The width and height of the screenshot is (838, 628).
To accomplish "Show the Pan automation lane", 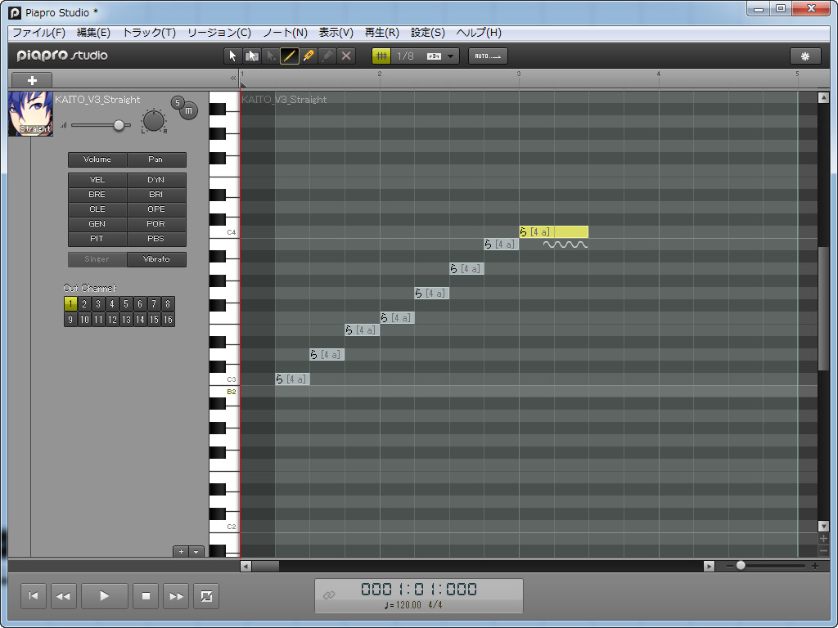I will [x=156, y=159].
